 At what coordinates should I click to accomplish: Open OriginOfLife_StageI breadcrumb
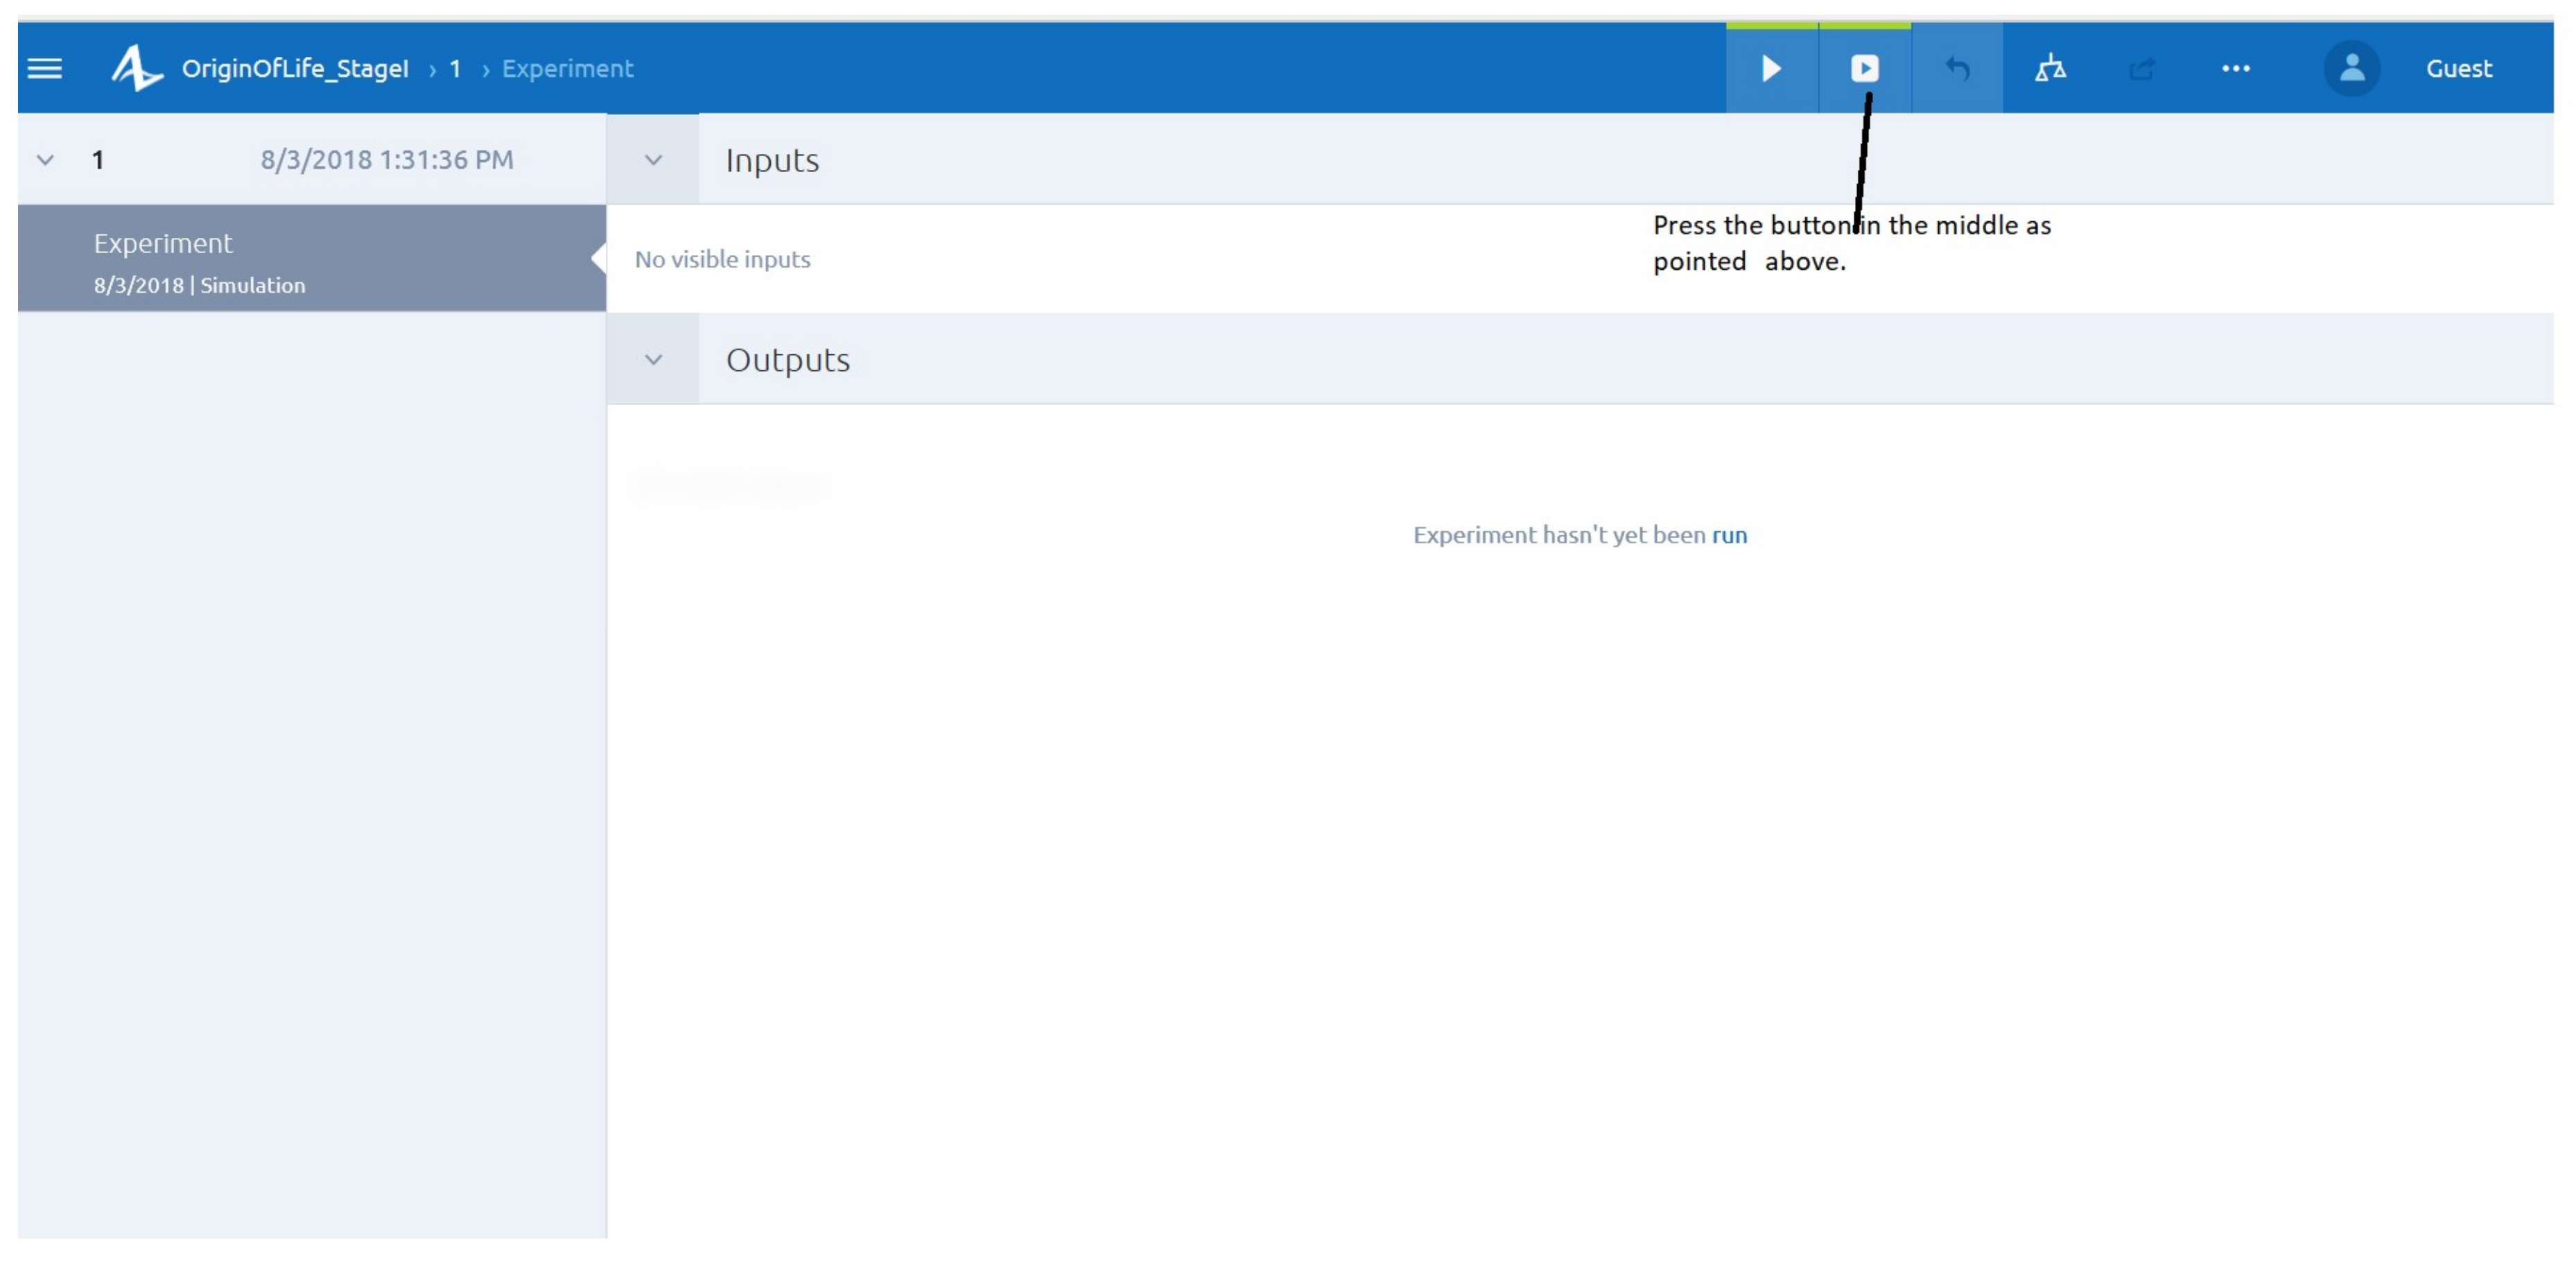295,68
